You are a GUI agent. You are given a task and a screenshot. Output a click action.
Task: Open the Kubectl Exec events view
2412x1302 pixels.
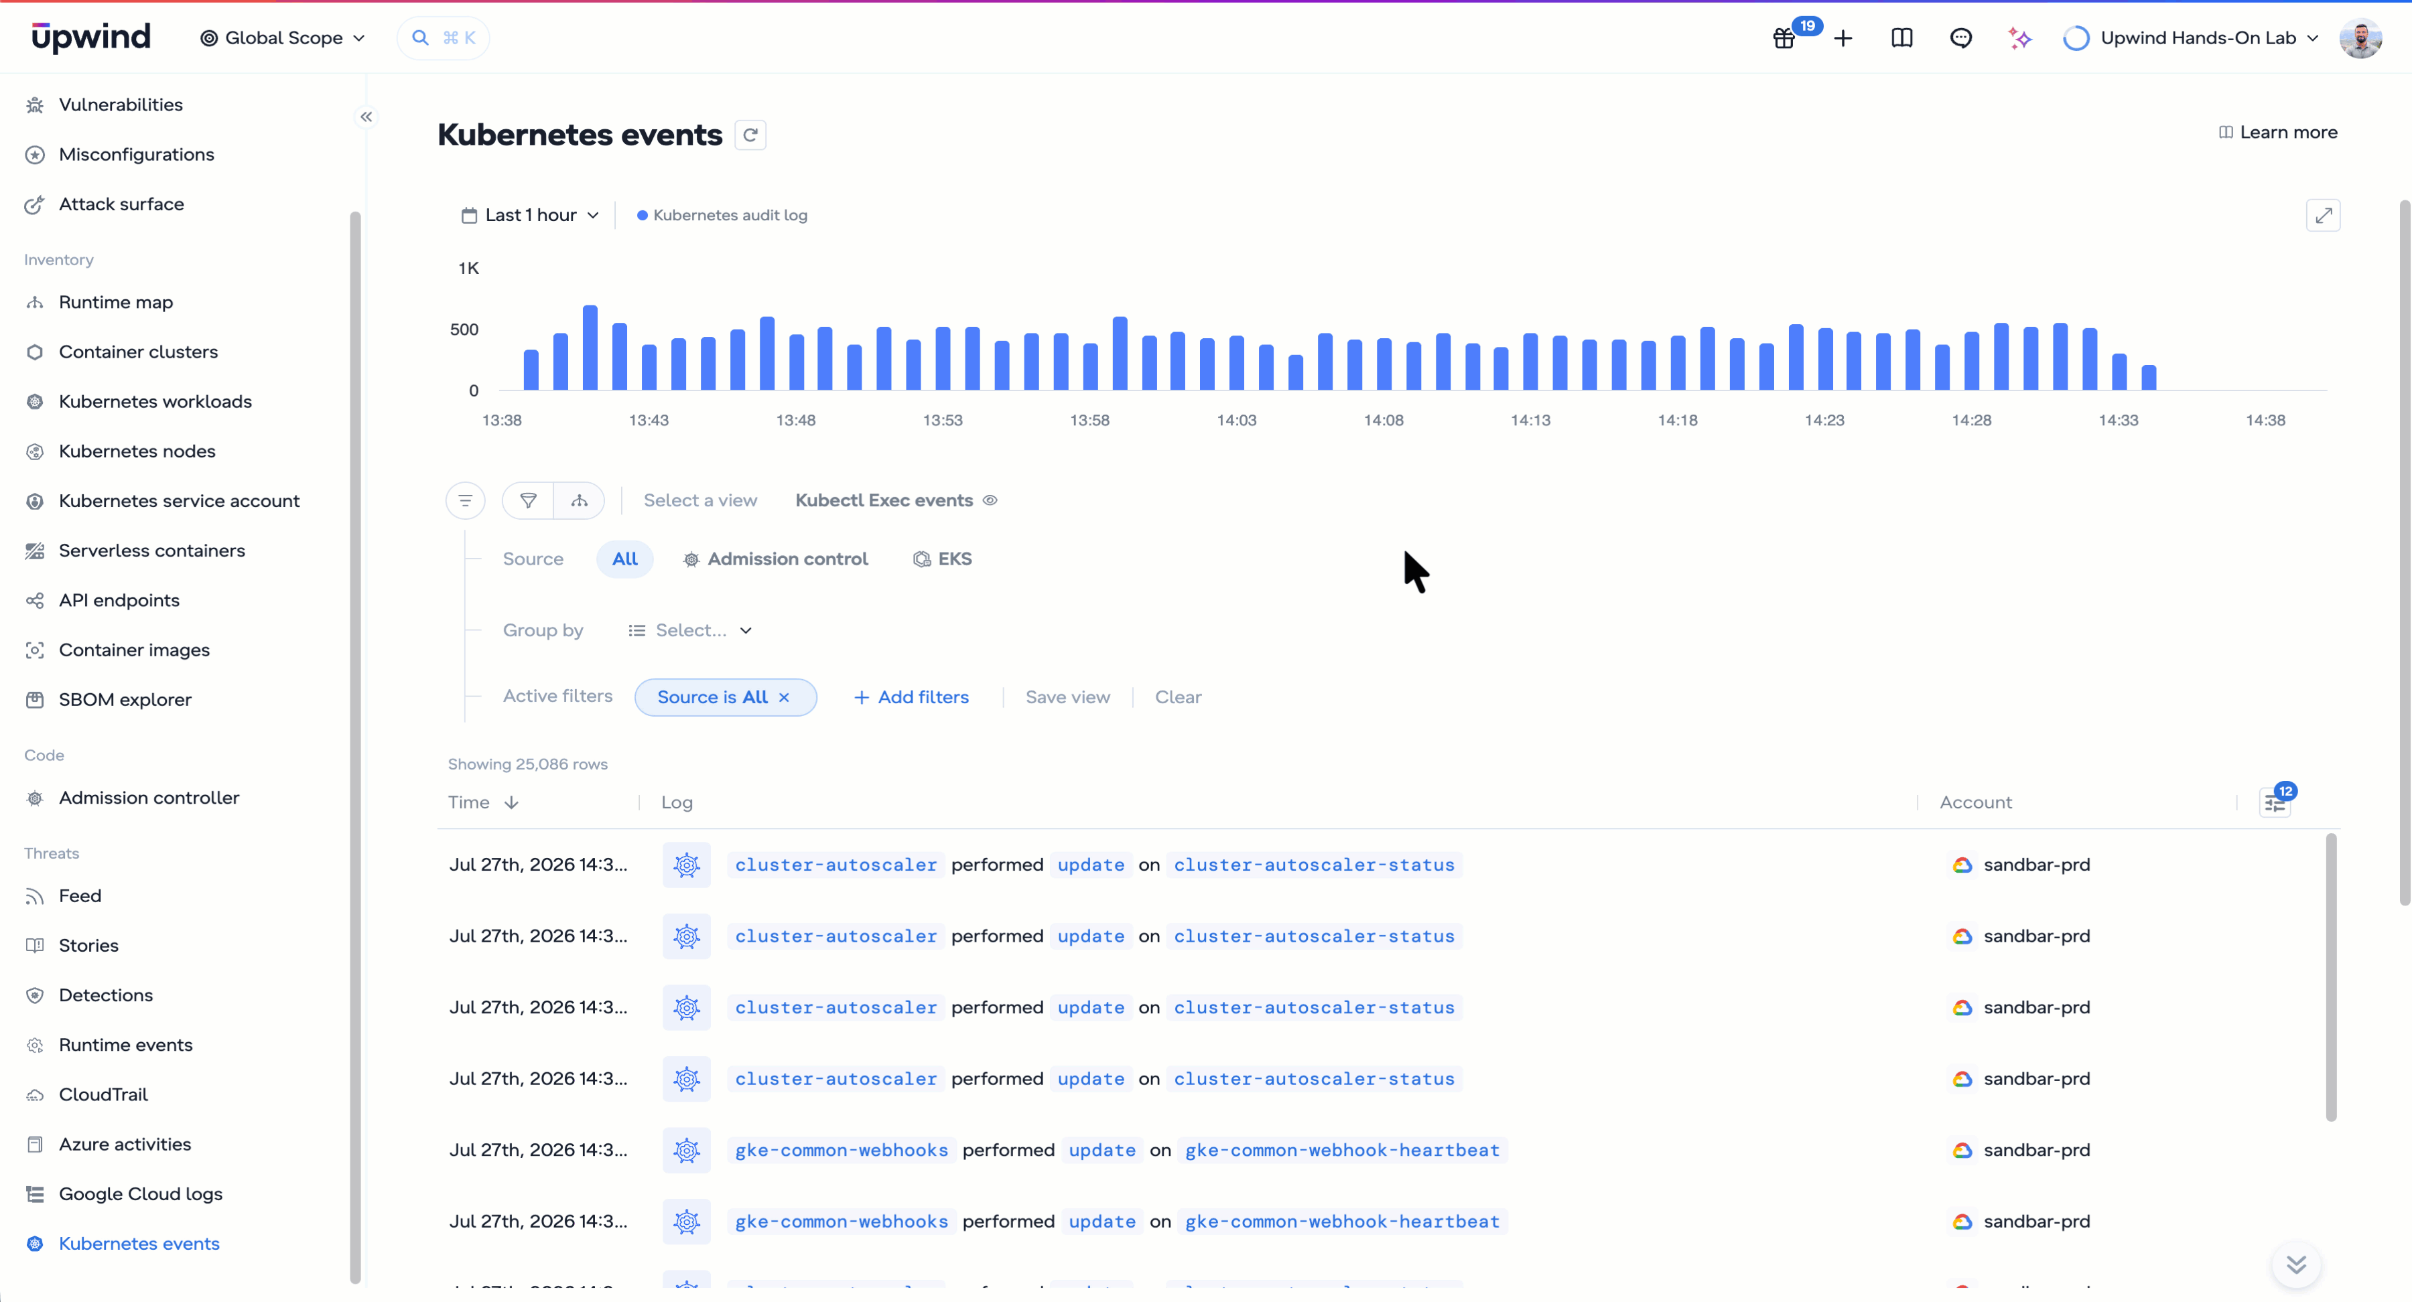884,501
